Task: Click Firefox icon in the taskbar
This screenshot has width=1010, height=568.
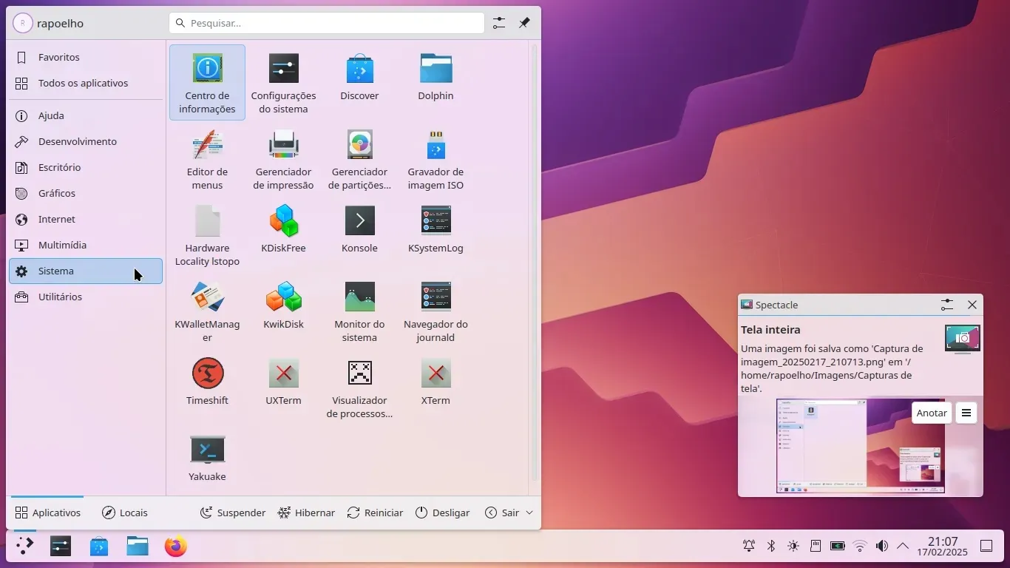Action: (176, 547)
